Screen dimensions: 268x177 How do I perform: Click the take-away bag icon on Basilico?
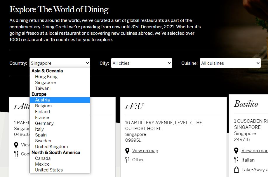pyautogui.click(x=236, y=169)
